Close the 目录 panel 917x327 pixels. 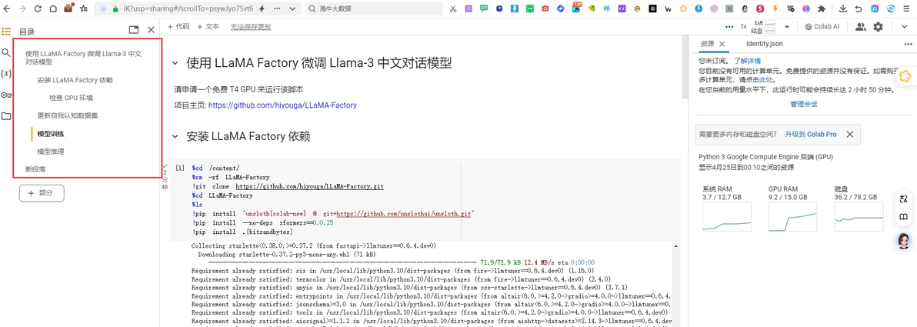(x=151, y=30)
